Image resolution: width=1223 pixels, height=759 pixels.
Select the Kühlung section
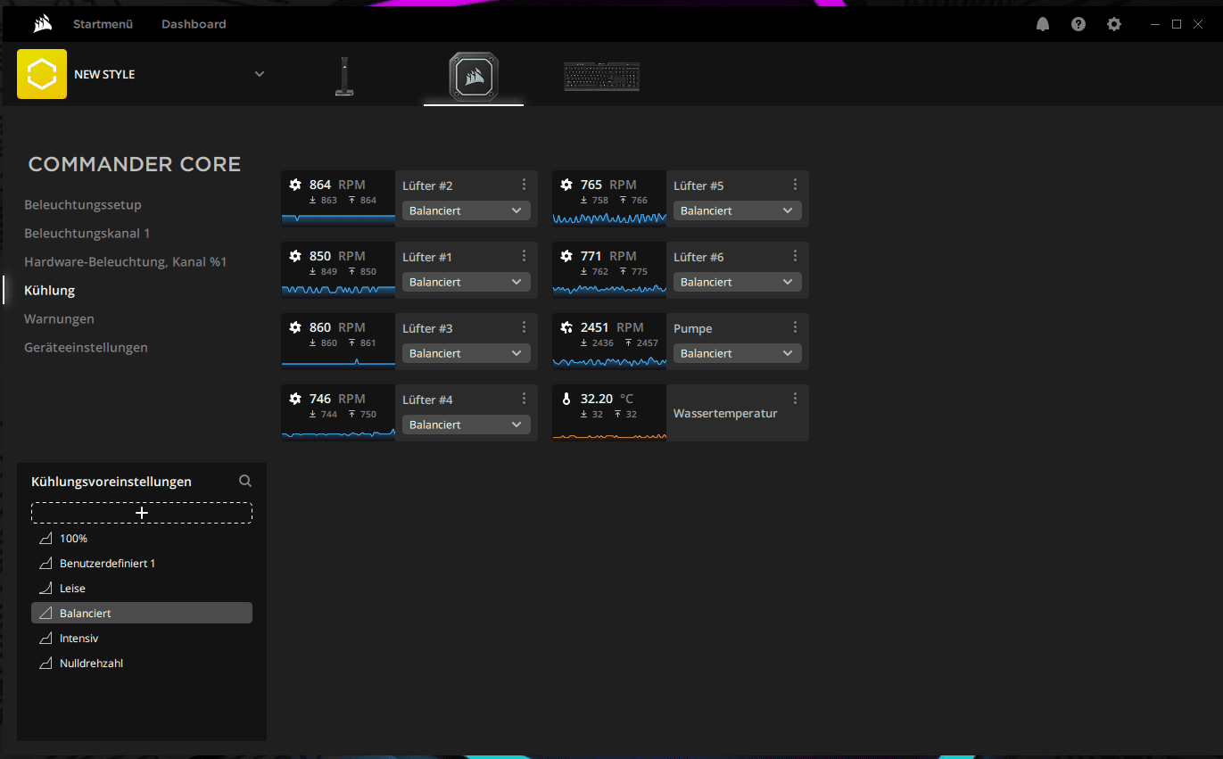point(50,290)
